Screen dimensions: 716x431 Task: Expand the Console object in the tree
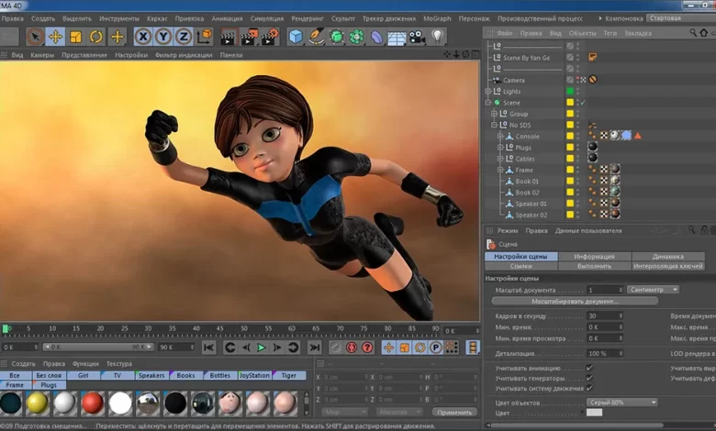click(501, 137)
